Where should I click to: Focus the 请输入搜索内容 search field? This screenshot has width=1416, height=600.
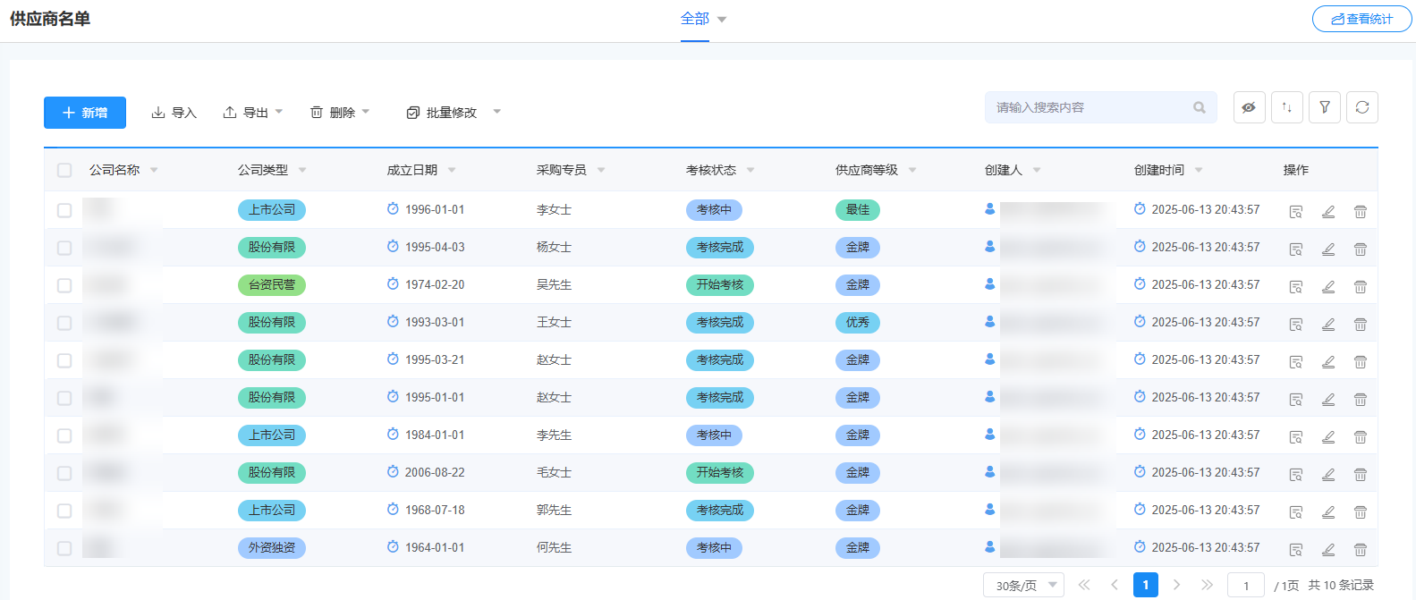point(1101,107)
